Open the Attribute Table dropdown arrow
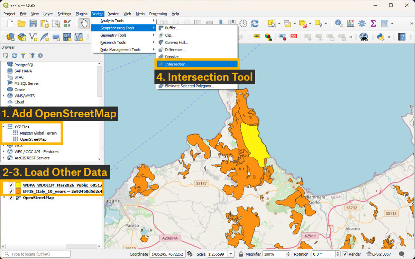415x259 pixels. pyautogui.click(x=392, y=23)
